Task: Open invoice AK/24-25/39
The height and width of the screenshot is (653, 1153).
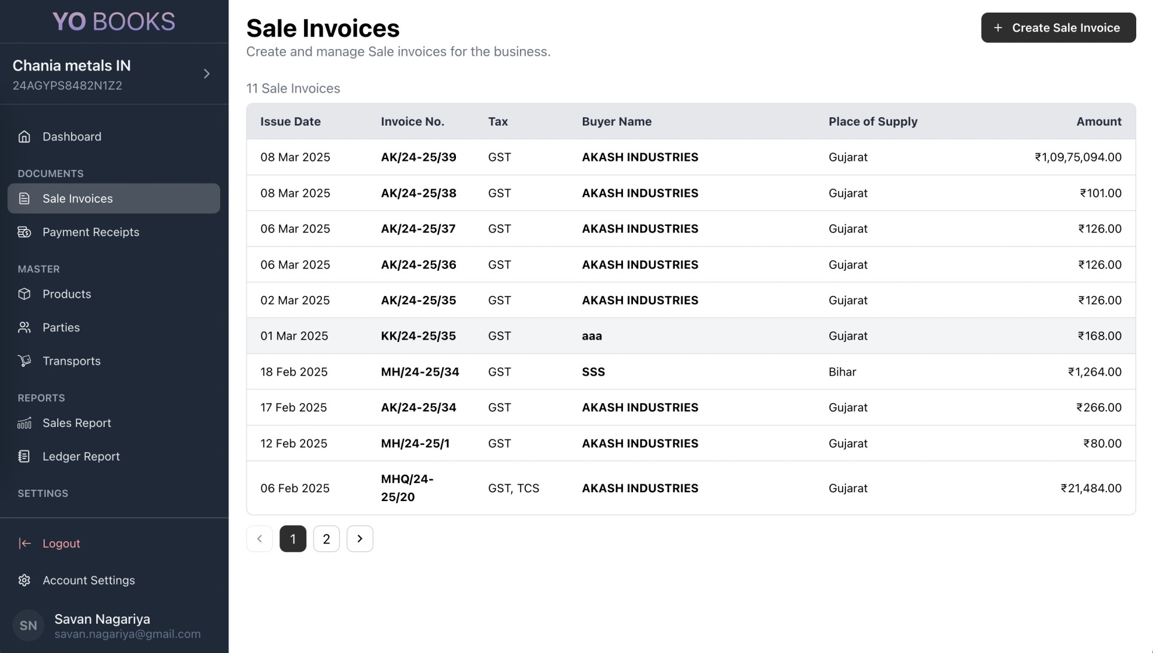Action: pyautogui.click(x=418, y=157)
